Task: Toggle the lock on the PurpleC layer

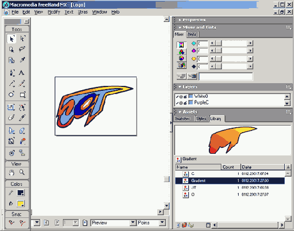Action: (x=186, y=103)
